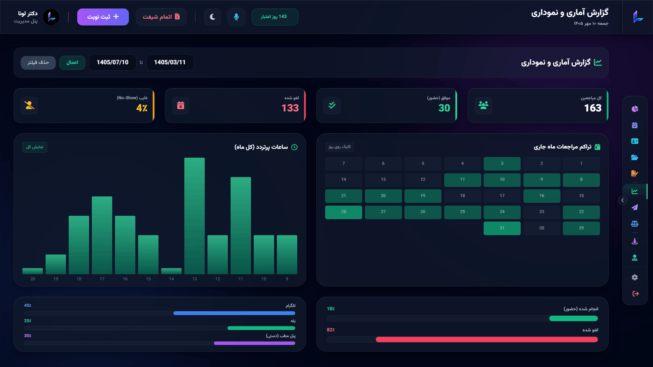Viewport: 653px width, 367px height.
Task: Click the red logout sidebar icon
Action: (x=635, y=294)
